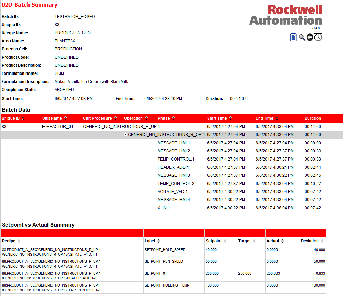Click the 00:11:07 duration value

(x=238, y=99)
